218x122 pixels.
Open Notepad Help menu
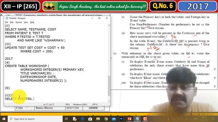pos(32,22)
